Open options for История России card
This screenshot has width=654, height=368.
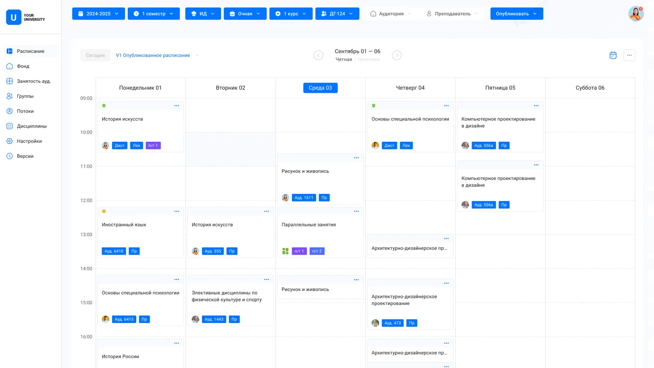click(x=177, y=343)
